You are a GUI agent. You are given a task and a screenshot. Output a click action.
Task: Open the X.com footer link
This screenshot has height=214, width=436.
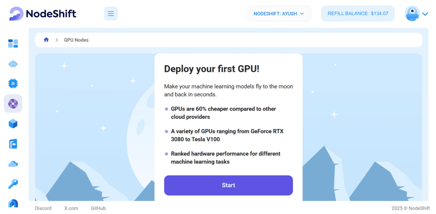tap(71, 208)
